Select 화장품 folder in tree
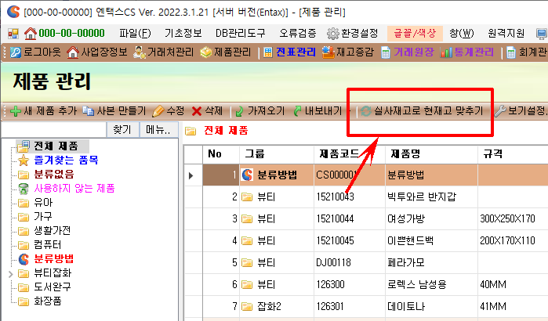The image size is (548, 321). tap(48, 301)
